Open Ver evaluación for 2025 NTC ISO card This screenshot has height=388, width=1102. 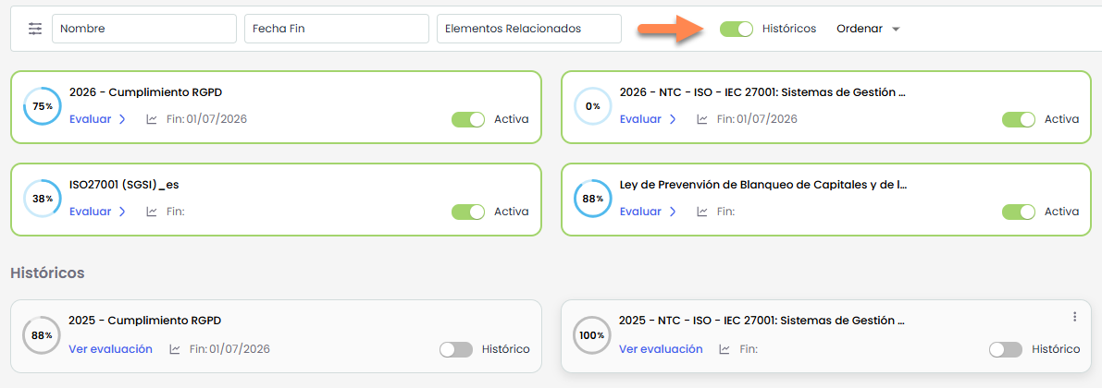coord(661,349)
